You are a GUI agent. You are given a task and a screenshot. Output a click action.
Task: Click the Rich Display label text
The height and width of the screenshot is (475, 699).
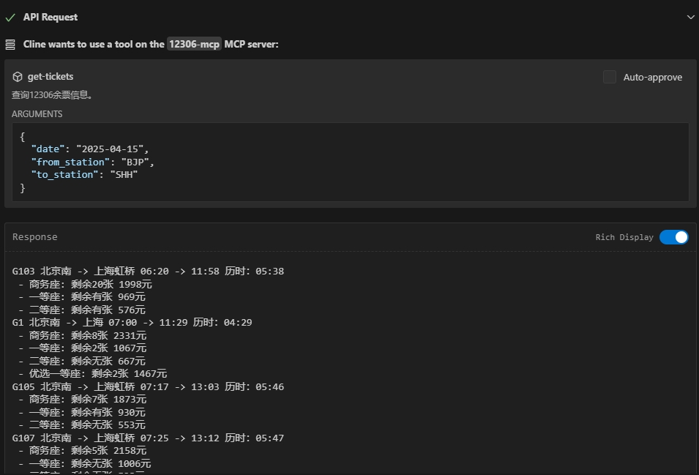click(624, 237)
